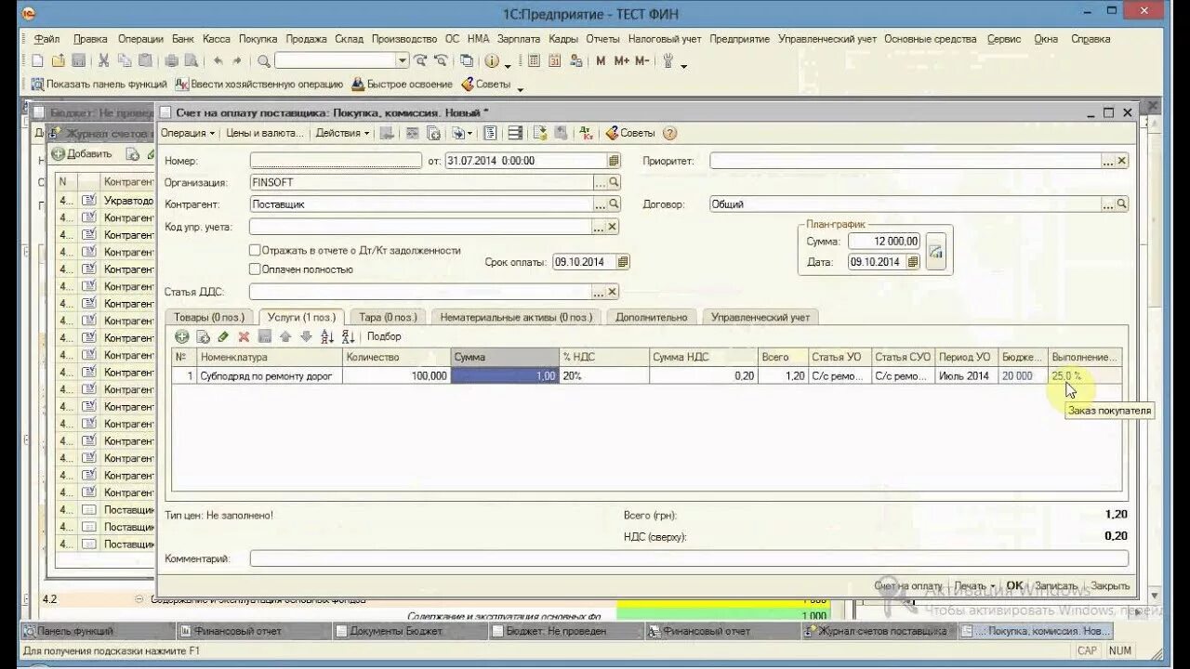Click the open file folder icon
This screenshot has width=1190, height=669.
click(58, 60)
